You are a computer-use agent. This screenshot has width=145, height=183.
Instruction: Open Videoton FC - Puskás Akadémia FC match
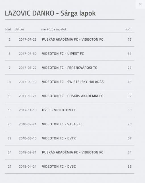tap(72, 96)
